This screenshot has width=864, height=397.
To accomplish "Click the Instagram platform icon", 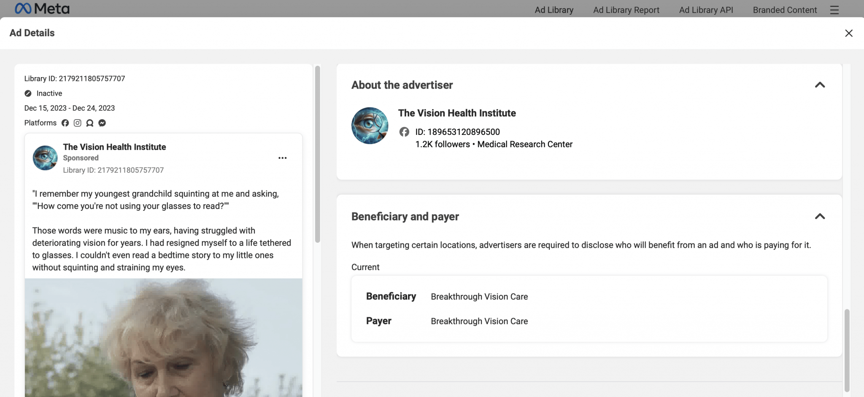I will [x=77, y=123].
